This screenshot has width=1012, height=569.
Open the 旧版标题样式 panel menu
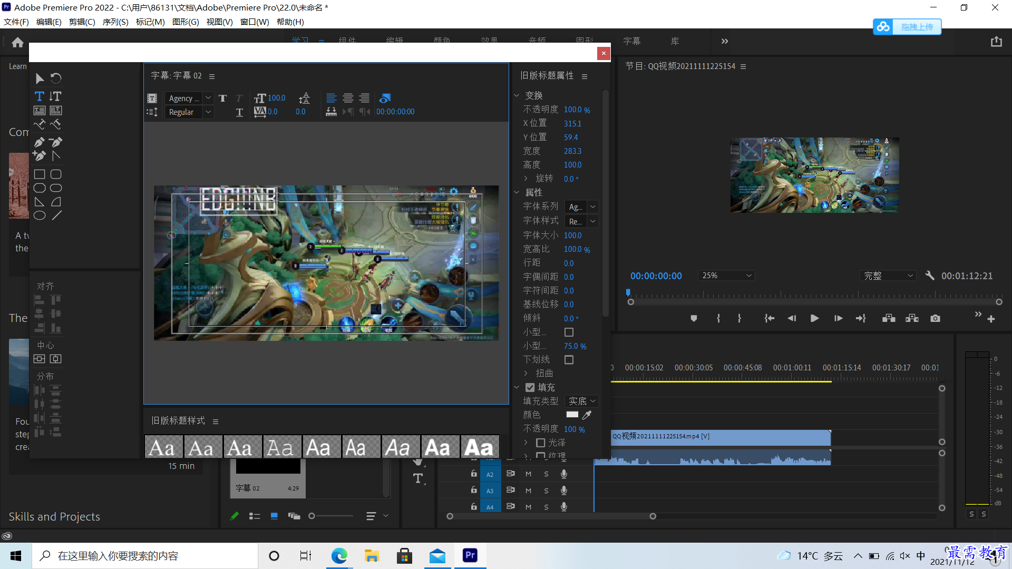215,421
